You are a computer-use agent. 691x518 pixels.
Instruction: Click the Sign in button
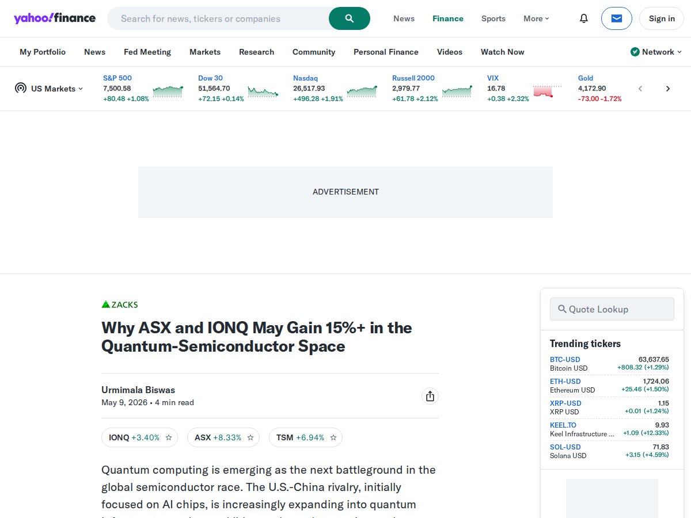pos(662,18)
